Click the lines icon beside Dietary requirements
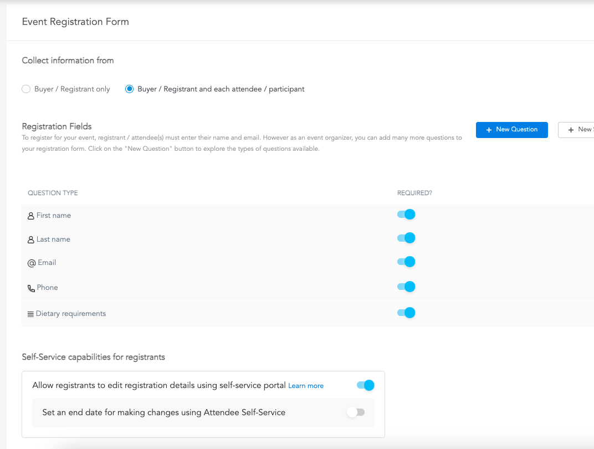 [x=30, y=314]
